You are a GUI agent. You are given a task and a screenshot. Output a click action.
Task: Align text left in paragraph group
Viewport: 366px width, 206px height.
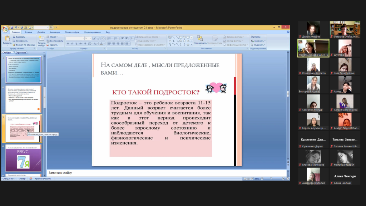point(109,44)
